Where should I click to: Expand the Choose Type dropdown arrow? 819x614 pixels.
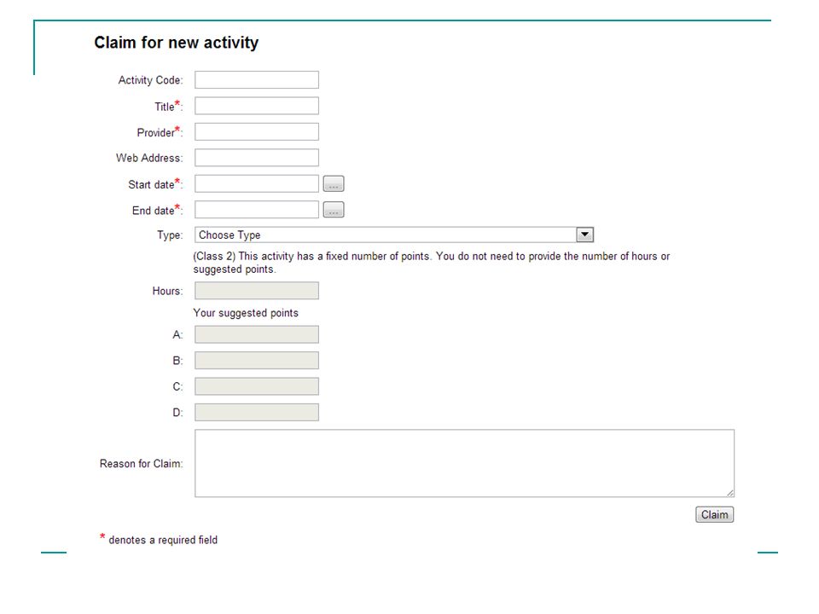[x=585, y=235]
